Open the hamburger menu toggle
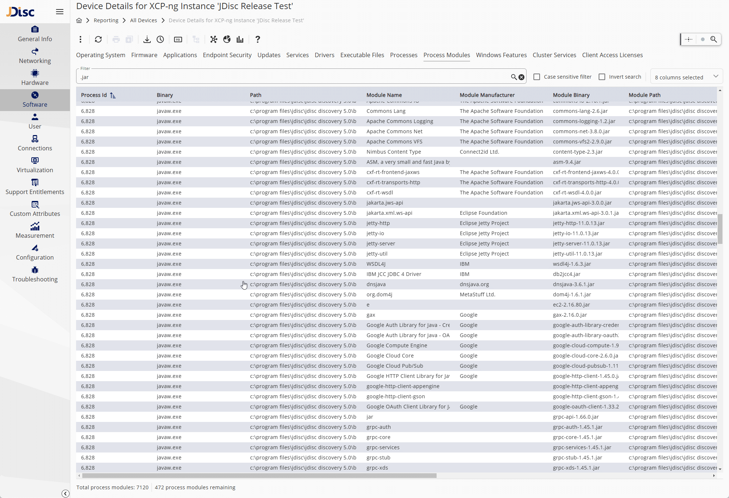 tap(60, 12)
